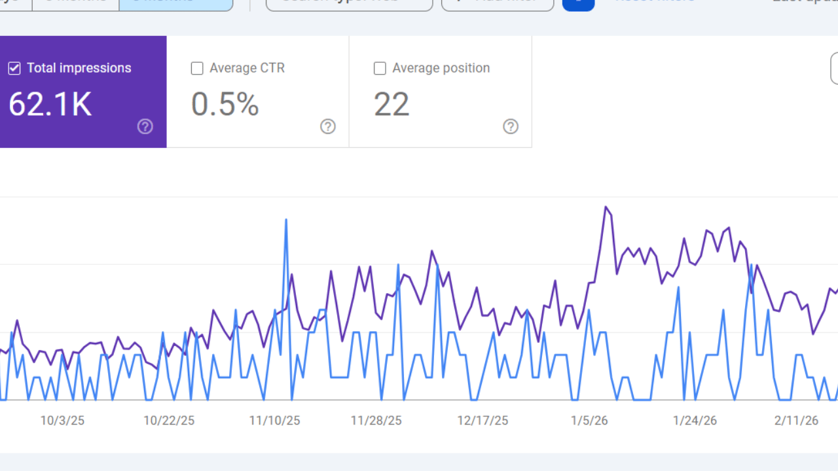
Task: Switch to the highlighted date range tab
Action: coord(175,2)
